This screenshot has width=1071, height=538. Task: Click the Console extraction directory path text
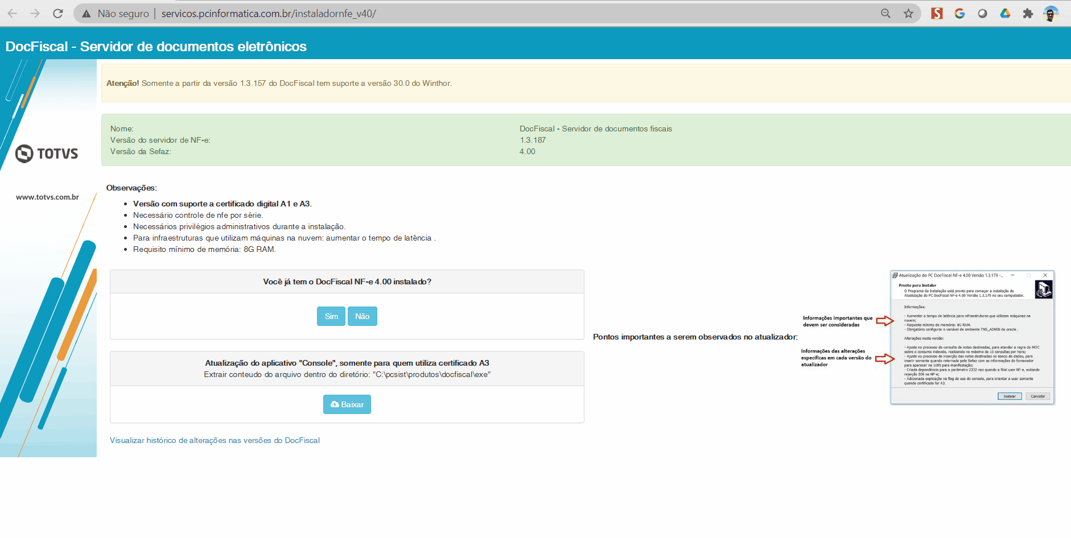(x=347, y=374)
